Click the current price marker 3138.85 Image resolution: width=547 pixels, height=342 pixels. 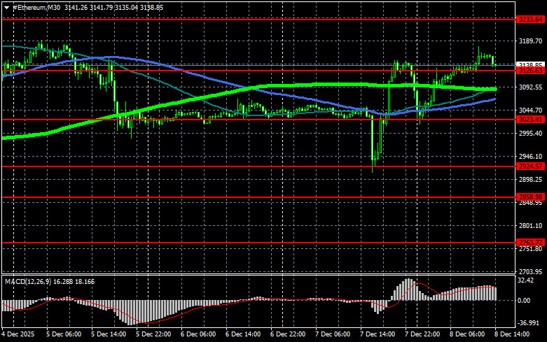pos(530,64)
